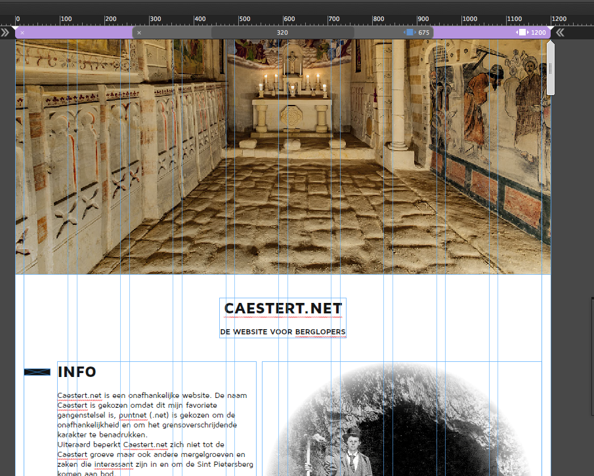This screenshot has width=594, height=476.
Task: Delete the 675 breakpoint via its X
Action: (139, 33)
